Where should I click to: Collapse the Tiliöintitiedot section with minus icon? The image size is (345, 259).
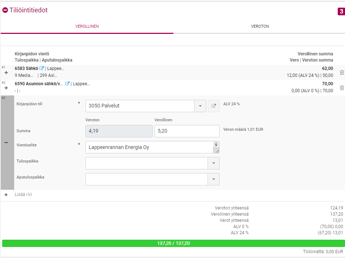pyautogui.click(x=5, y=11)
